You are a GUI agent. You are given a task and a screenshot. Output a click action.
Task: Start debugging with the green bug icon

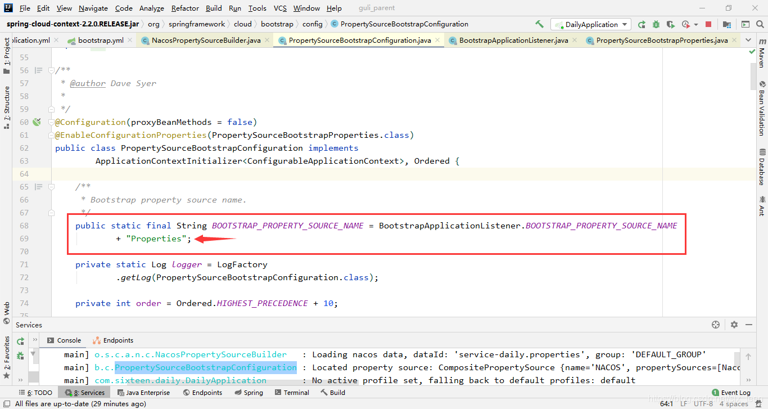(x=656, y=24)
